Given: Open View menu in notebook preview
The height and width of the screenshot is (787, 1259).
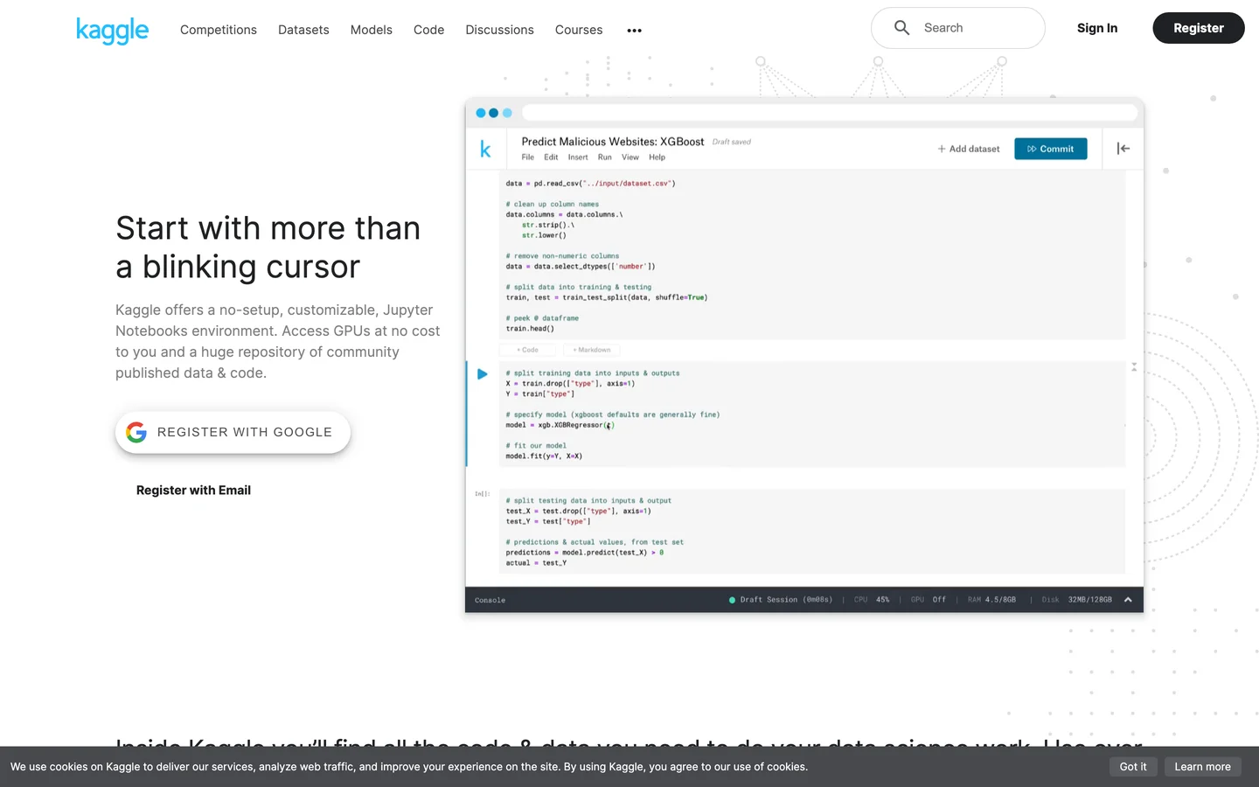Looking at the screenshot, I should pos(630,157).
